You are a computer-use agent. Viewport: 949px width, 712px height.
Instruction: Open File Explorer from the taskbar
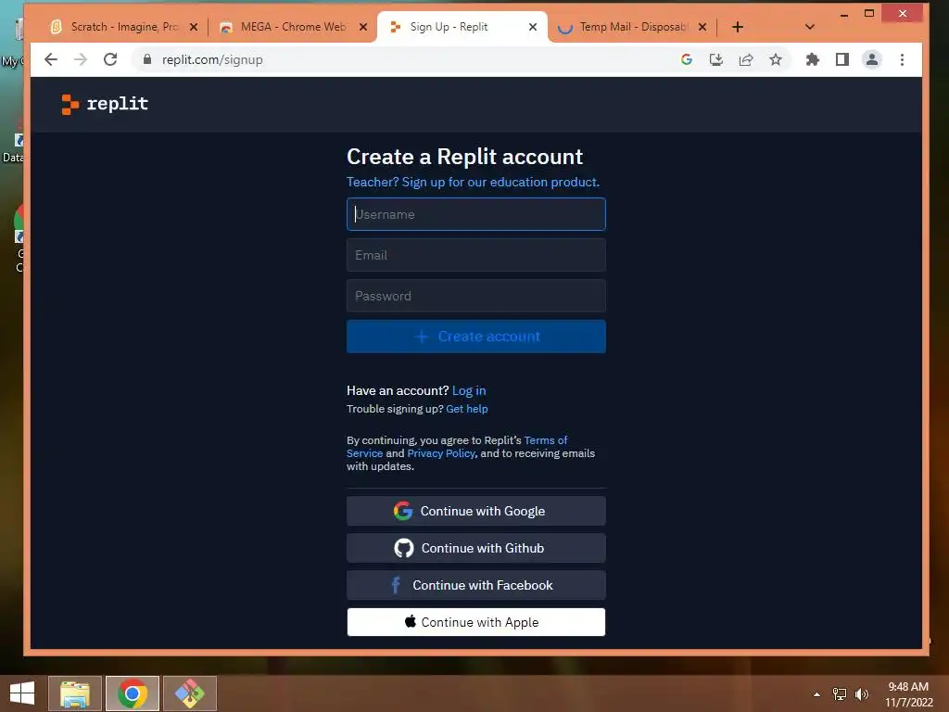click(75, 693)
